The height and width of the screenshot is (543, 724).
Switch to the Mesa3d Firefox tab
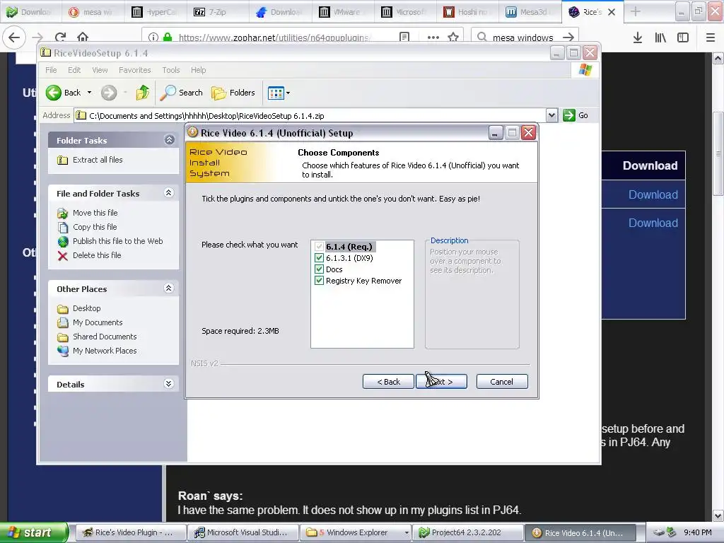529,11
